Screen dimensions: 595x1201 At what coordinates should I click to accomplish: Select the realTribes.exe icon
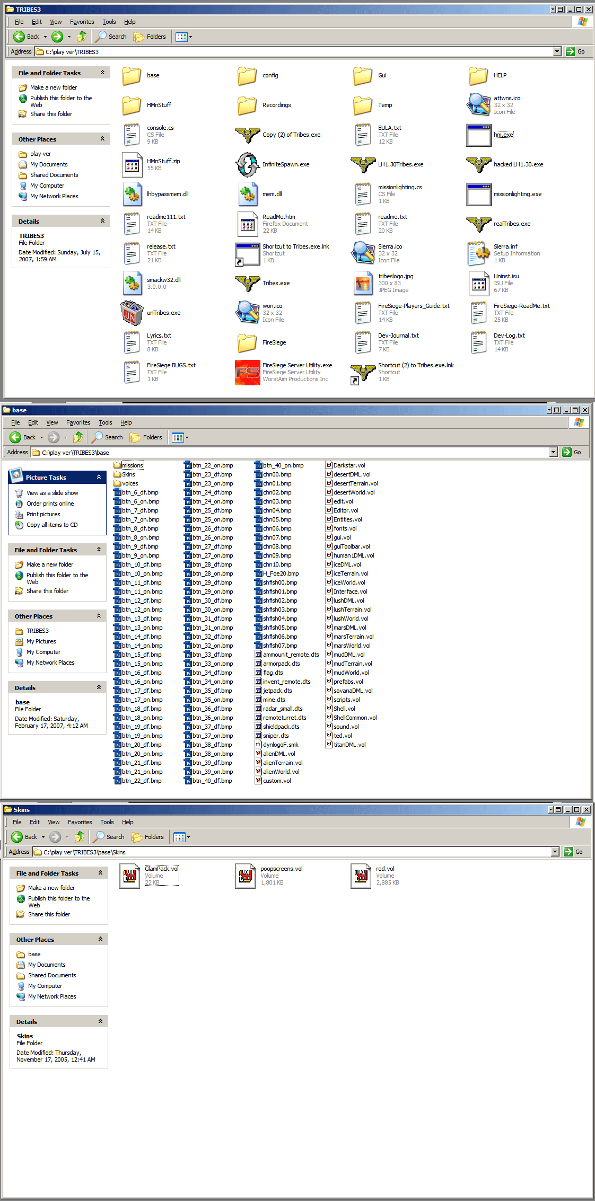pyautogui.click(x=478, y=224)
